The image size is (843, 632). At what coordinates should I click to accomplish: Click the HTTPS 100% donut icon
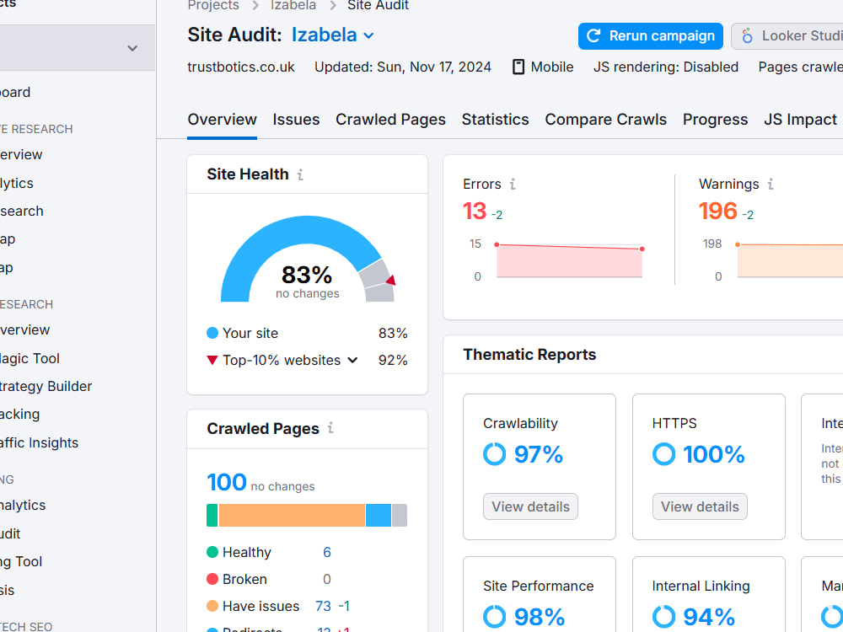pyautogui.click(x=663, y=454)
